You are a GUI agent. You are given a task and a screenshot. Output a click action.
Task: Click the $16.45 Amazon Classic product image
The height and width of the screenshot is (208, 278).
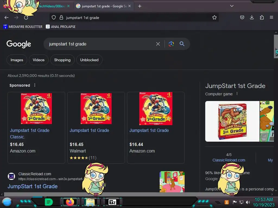(36, 108)
